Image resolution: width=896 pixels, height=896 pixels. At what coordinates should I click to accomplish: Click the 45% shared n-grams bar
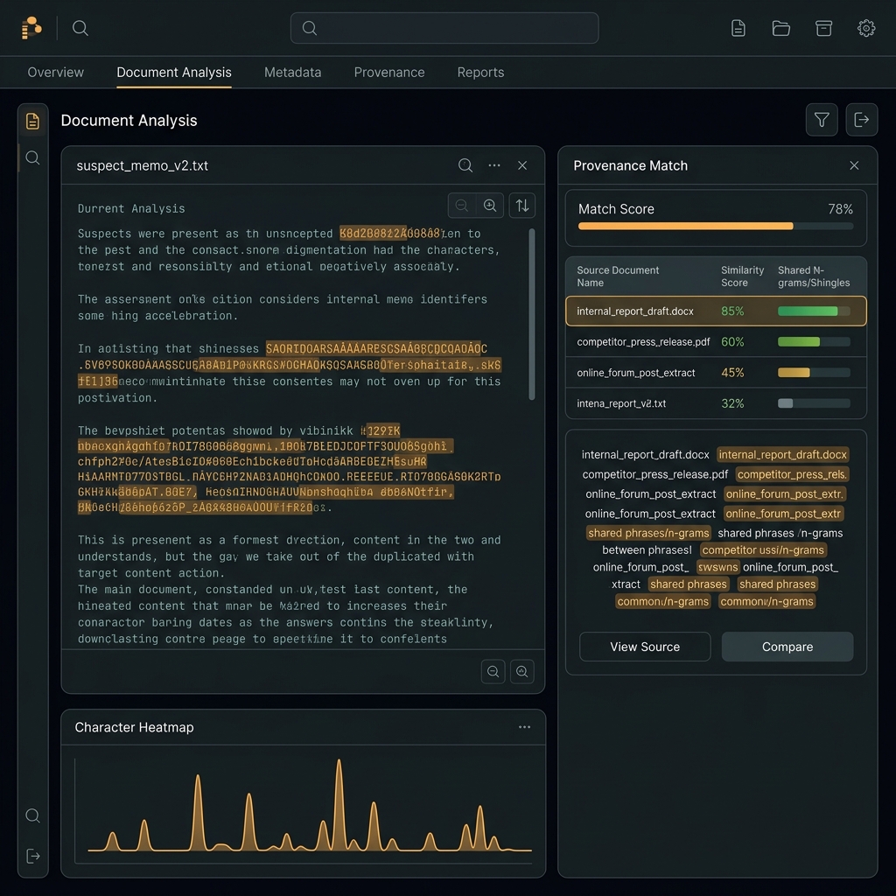(814, 373)
